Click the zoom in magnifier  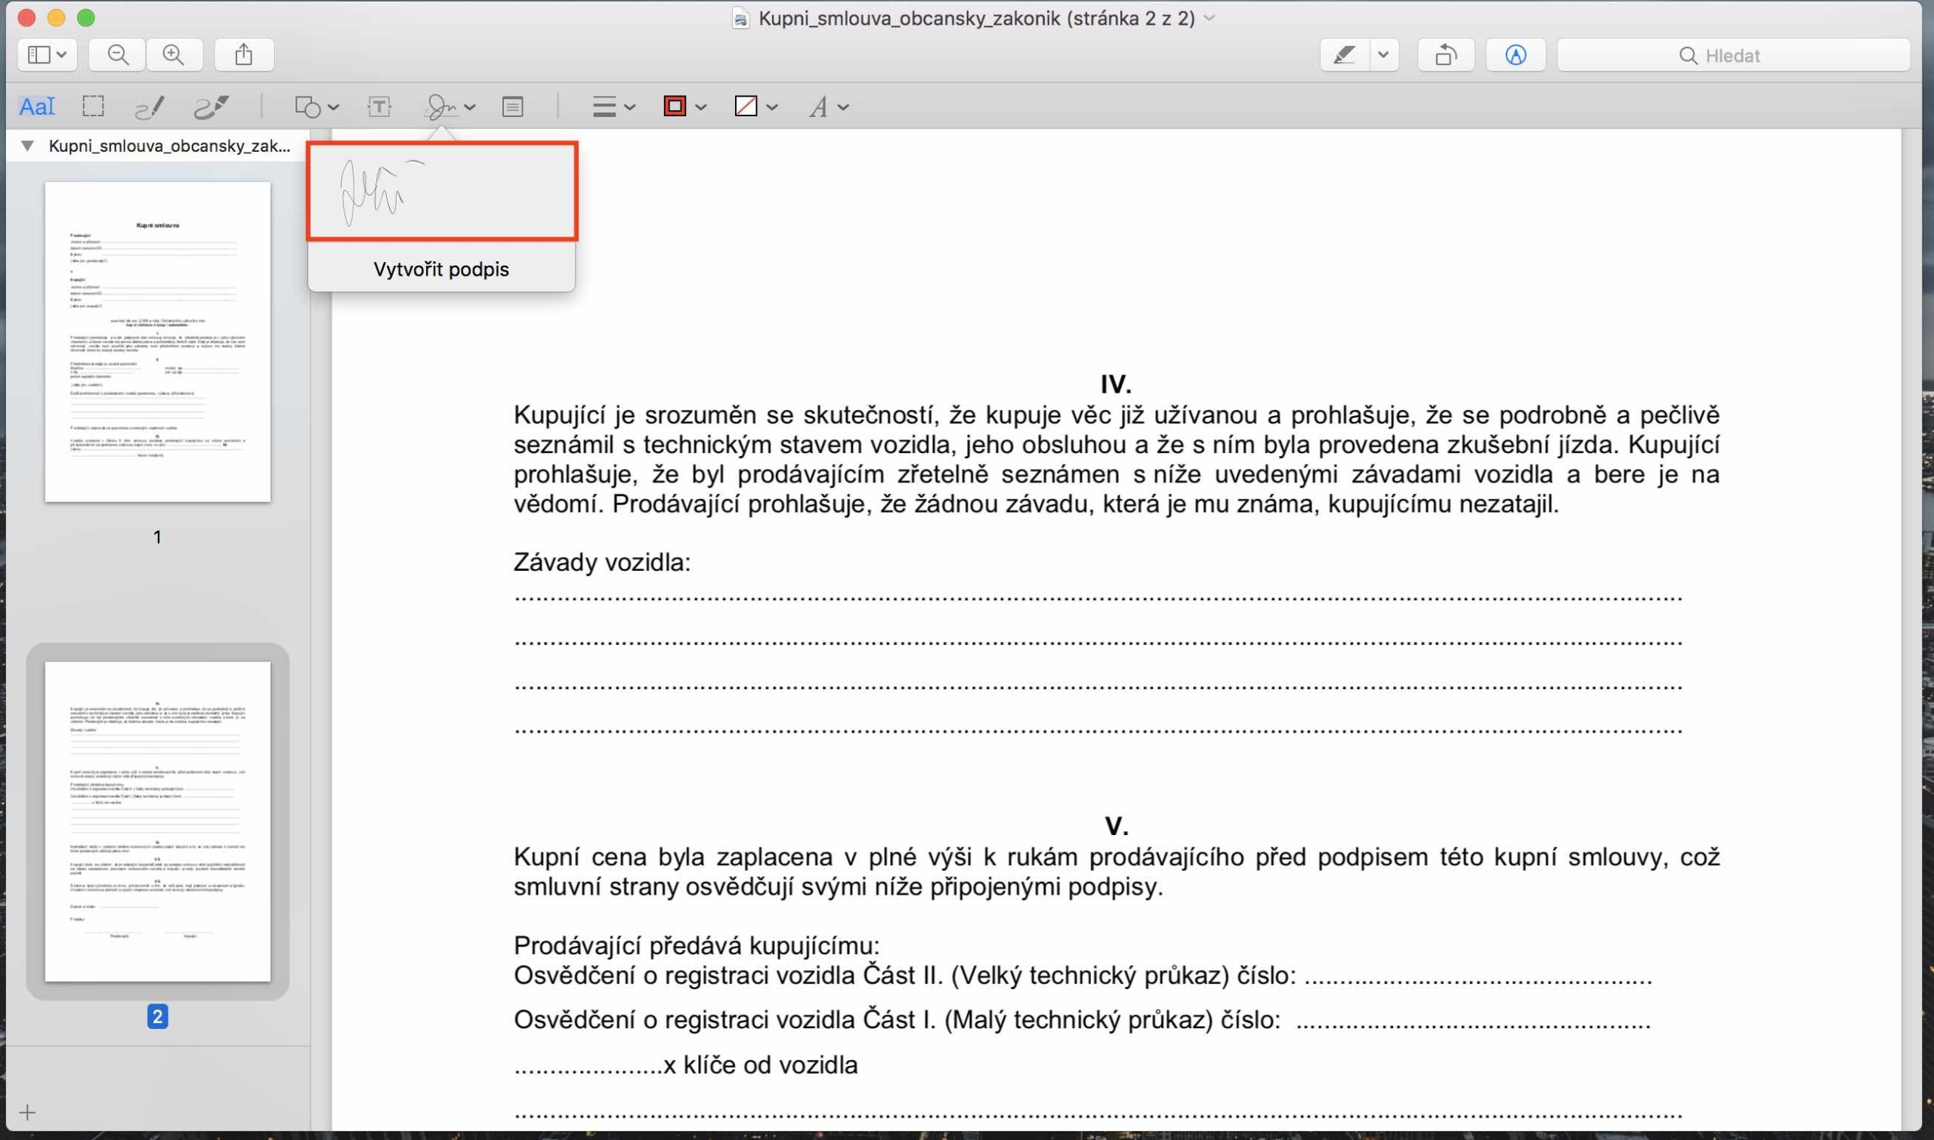pos(174,55)
